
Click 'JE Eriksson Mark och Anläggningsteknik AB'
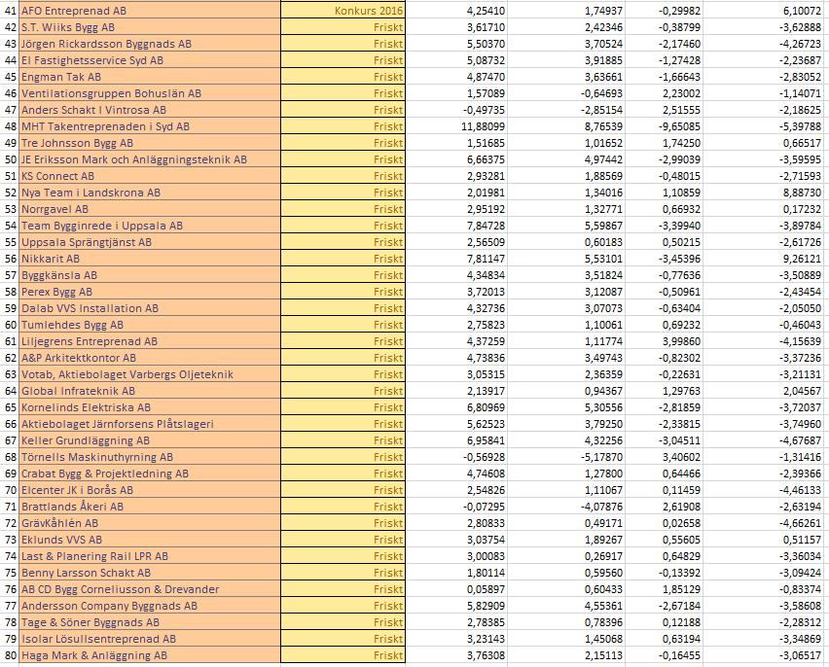tap(150, 159)
